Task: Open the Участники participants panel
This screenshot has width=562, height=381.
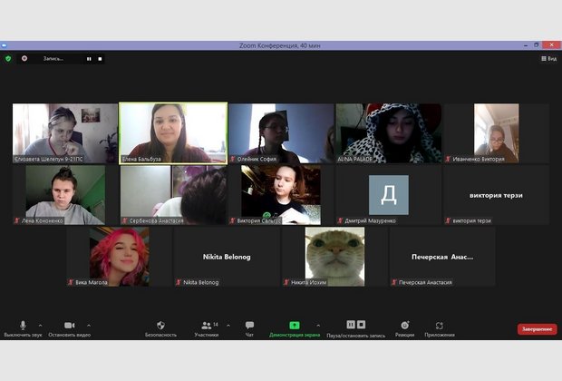Action: 207,328
